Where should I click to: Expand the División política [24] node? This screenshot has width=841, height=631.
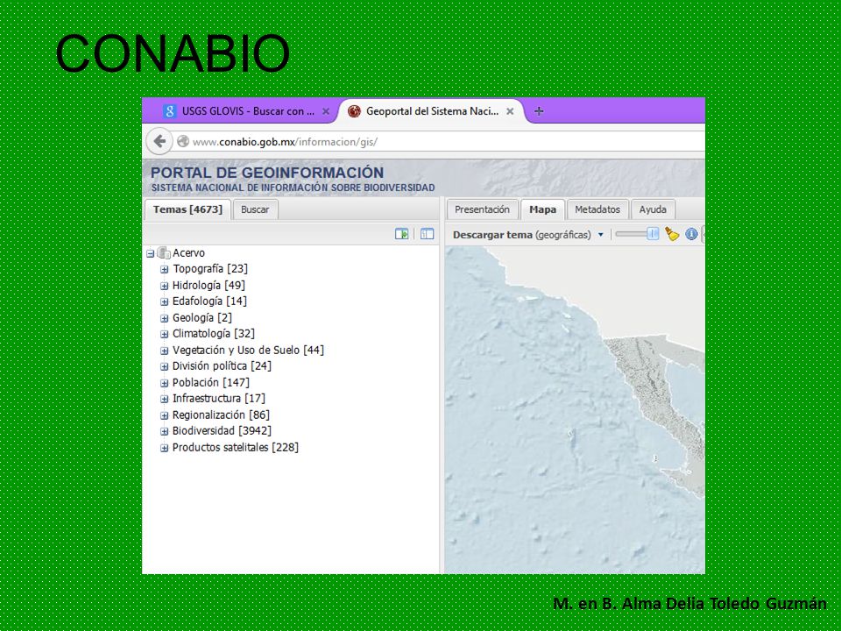point(164,366)
